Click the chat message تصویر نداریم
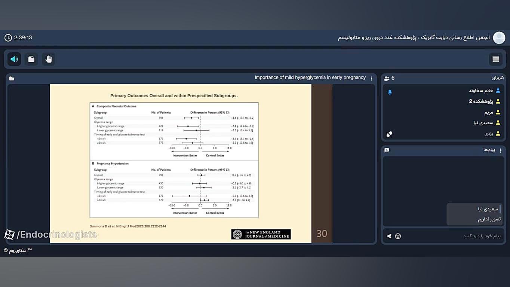This screenshot has height=287, width=510. pos(489,219)
